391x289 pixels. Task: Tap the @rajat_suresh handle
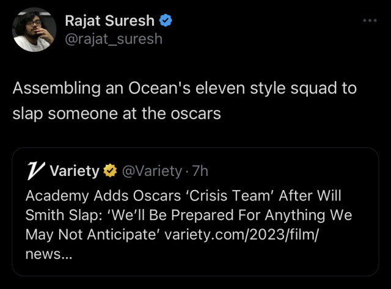[x=114, y=39]
